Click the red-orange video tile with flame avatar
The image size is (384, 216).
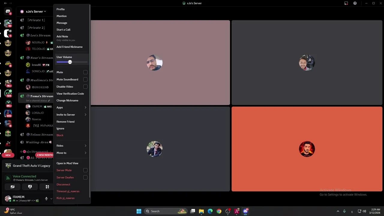[307, 149]
